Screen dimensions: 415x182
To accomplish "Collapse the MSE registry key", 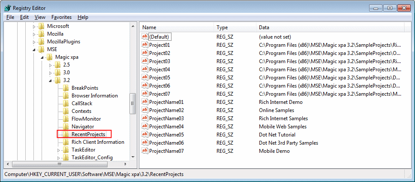I will pos(34,49).
